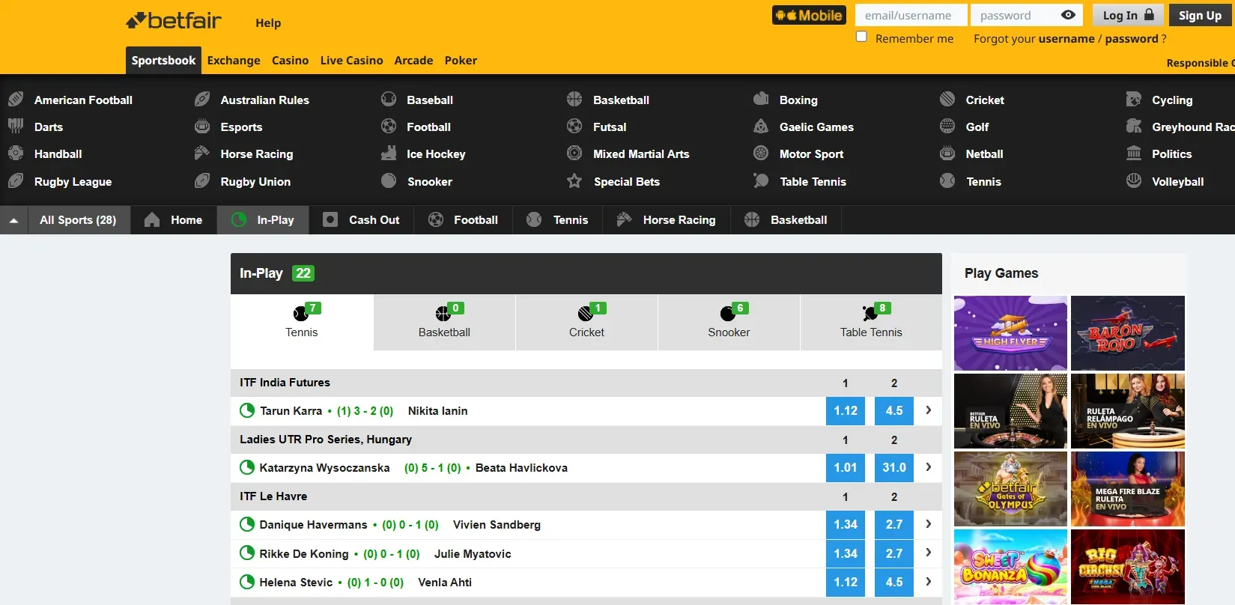The height and width of the screenshot is (605, 1235).
Task: Open the Sweet Bonanza game thumbnail
Action: tap(1010, 567)
